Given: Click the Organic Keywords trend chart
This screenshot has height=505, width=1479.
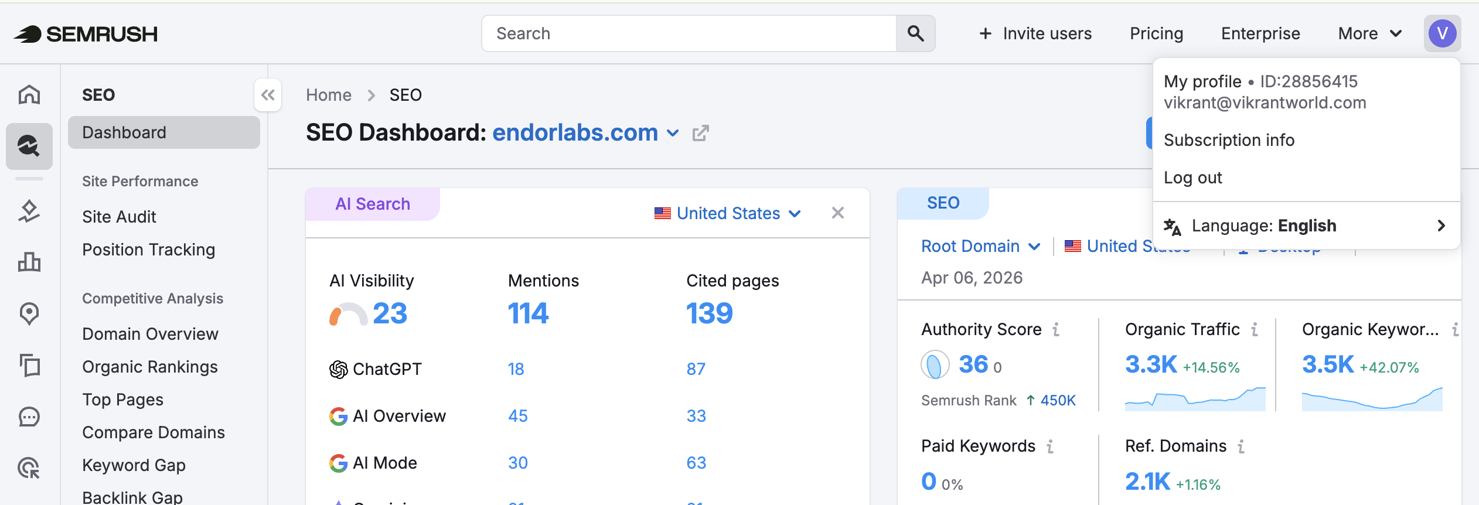Looking at the screenshot, I should pos(1372,398).
